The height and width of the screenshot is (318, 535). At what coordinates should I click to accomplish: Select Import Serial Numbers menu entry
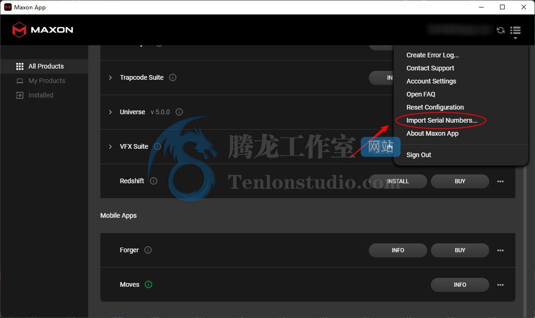(442, 120)
